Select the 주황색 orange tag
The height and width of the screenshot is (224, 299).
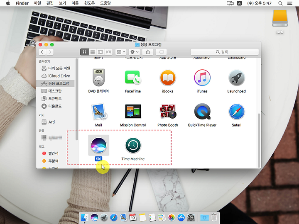point(56,161)
